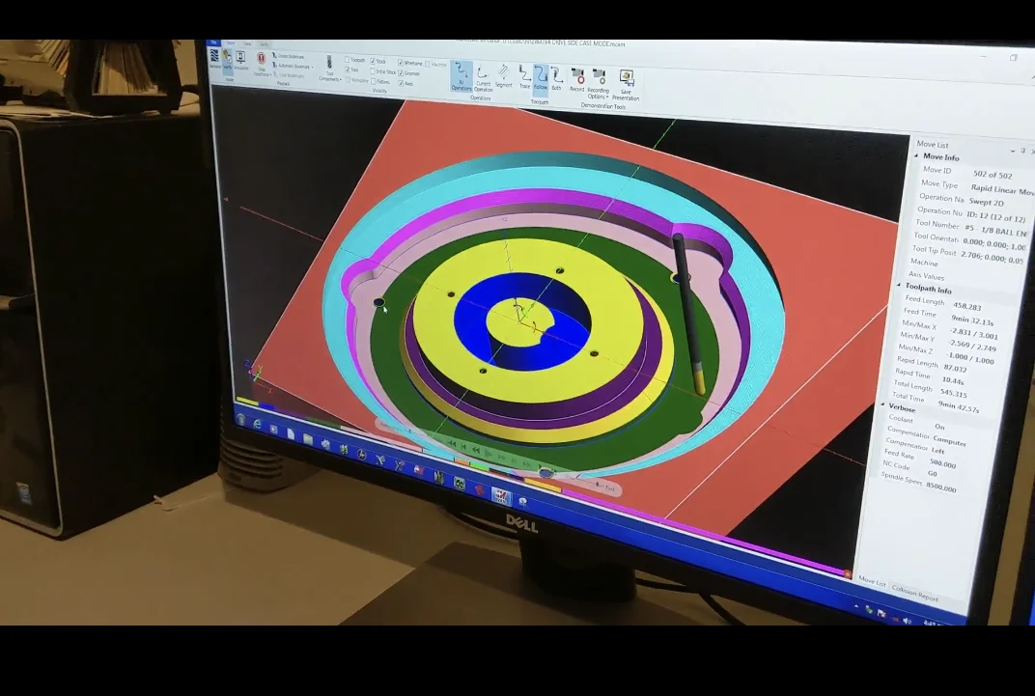Collapse the Toolpath Info section

coord(899,287)
